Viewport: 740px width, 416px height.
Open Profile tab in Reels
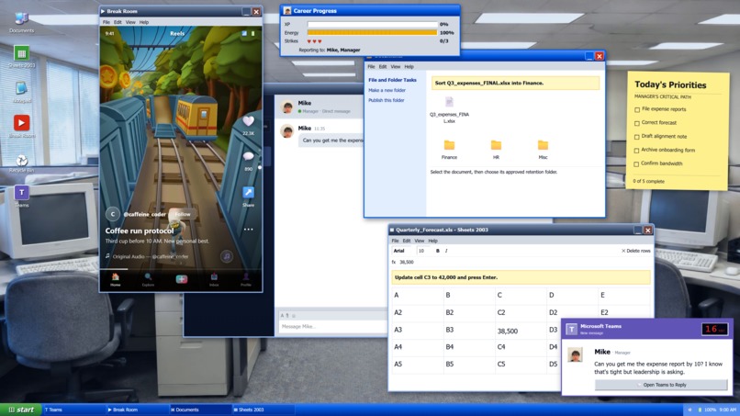[246, 279]
